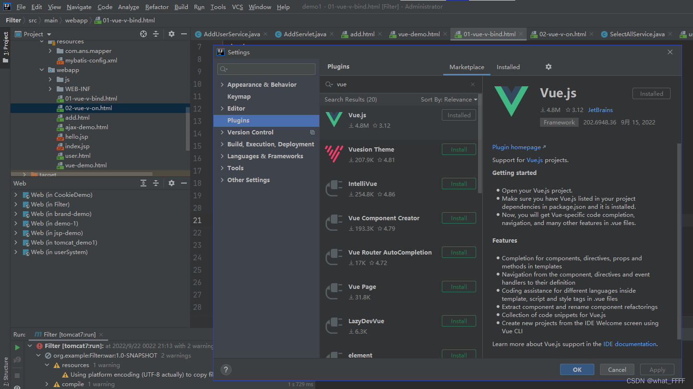The height and width of the screenshot is (389, 693).
Task: Select the mybatis-config.xml file
Action: (x=91, y=61)
